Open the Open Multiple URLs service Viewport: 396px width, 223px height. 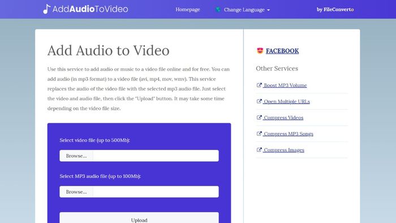point(287,101)
